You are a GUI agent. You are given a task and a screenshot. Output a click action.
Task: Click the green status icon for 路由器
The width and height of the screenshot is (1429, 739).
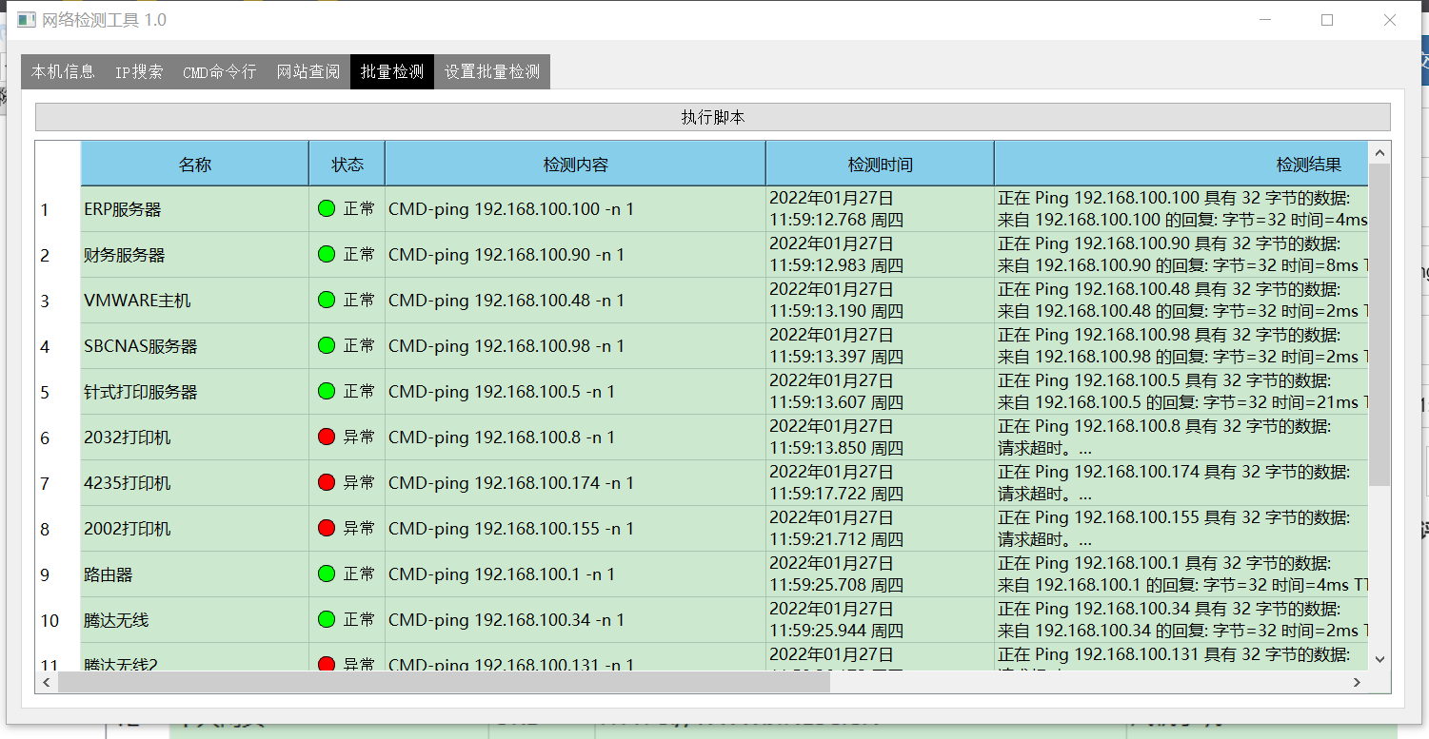(327, 574)
